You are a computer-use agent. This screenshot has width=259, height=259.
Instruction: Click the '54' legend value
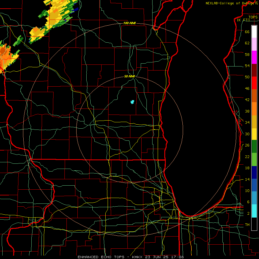(247, 66)
